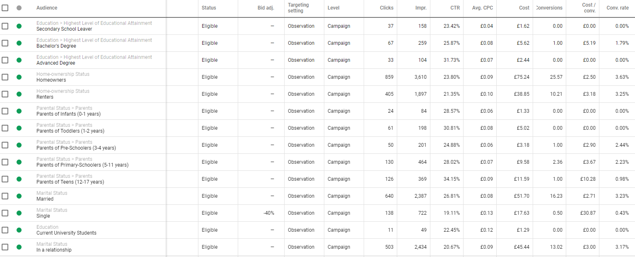Click status dot for Bachelor's Degree row
Image resolution: width=635 pixels, height=257 pixels.
pyautogui.click(x=19, y=43)
